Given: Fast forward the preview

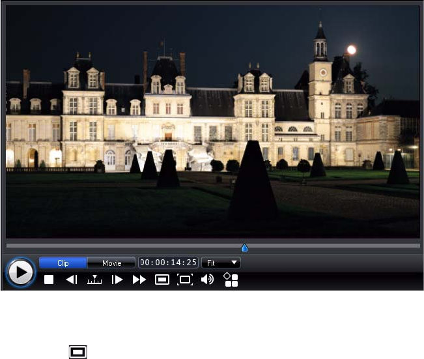Looking at the screenshot, I should (x=139, y=280).
